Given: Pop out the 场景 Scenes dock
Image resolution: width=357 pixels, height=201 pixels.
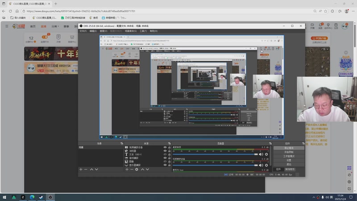Looking at the screenshot, I should pyautogui.click(x=122, y=143).
